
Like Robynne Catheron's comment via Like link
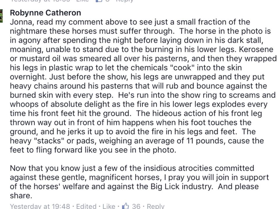[109, 206]
